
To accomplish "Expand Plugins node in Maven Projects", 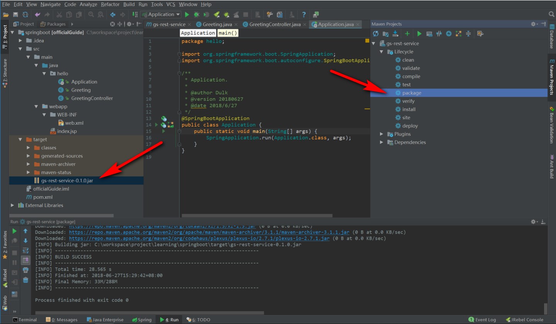I will coord(381,134).
